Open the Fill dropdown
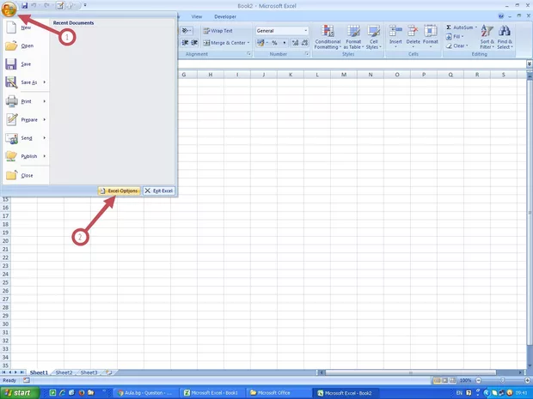Image resolution: width=533 pixels, height=399 pixels. coord(455,36)
